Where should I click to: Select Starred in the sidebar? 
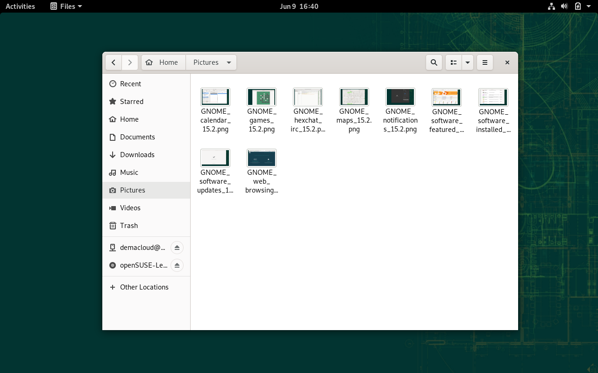pyautogui.click(x=131, y=102)
